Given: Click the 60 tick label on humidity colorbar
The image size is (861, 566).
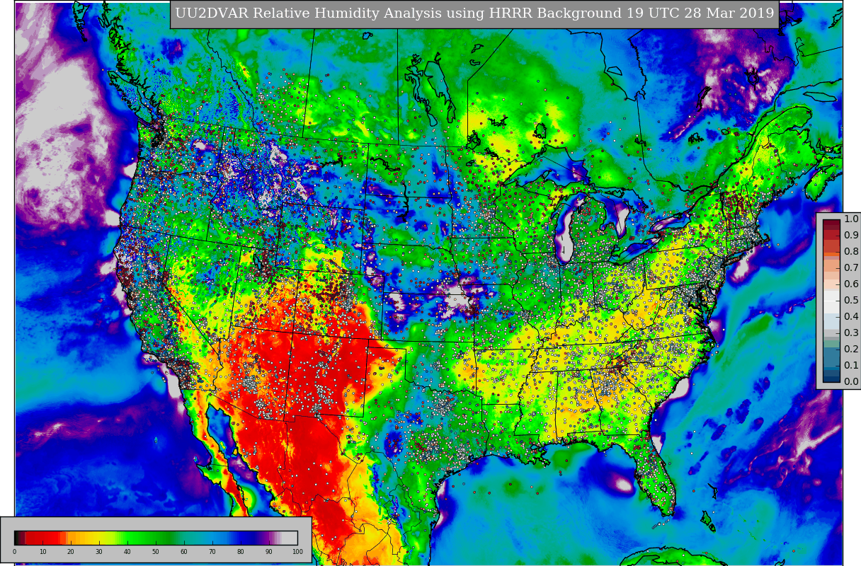Looking at the screenshot, I should (x=184, y=552).
